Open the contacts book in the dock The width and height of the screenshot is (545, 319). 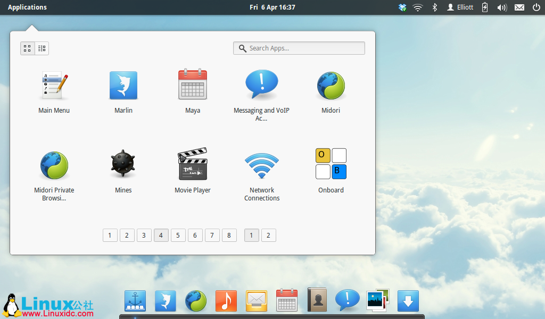click(317, 299)
